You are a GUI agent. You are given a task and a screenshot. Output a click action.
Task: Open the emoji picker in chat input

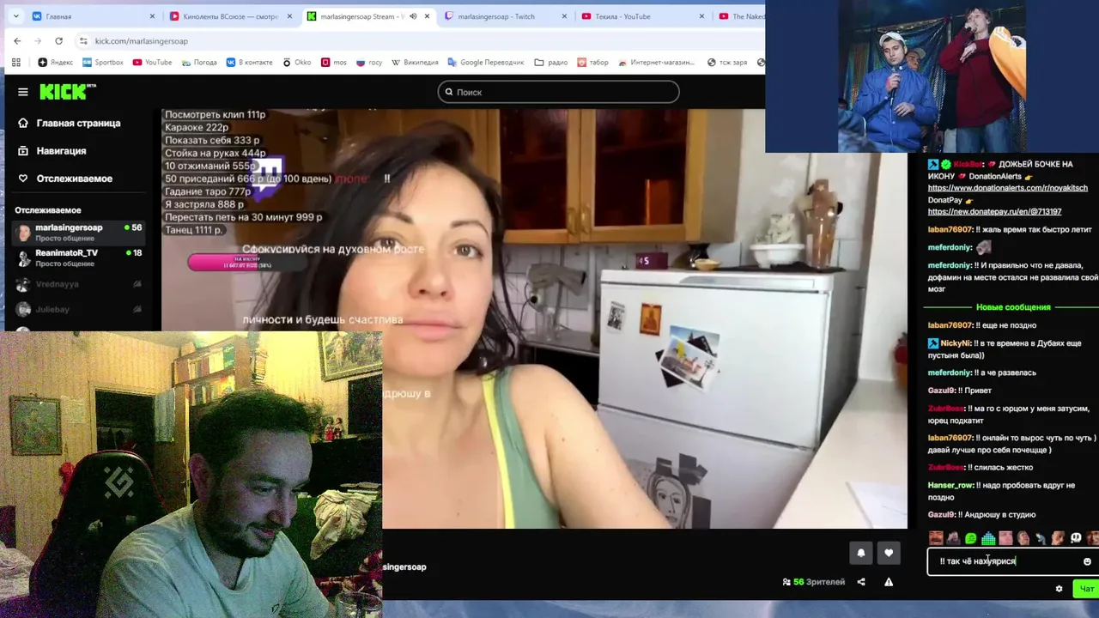point(1087,561)
